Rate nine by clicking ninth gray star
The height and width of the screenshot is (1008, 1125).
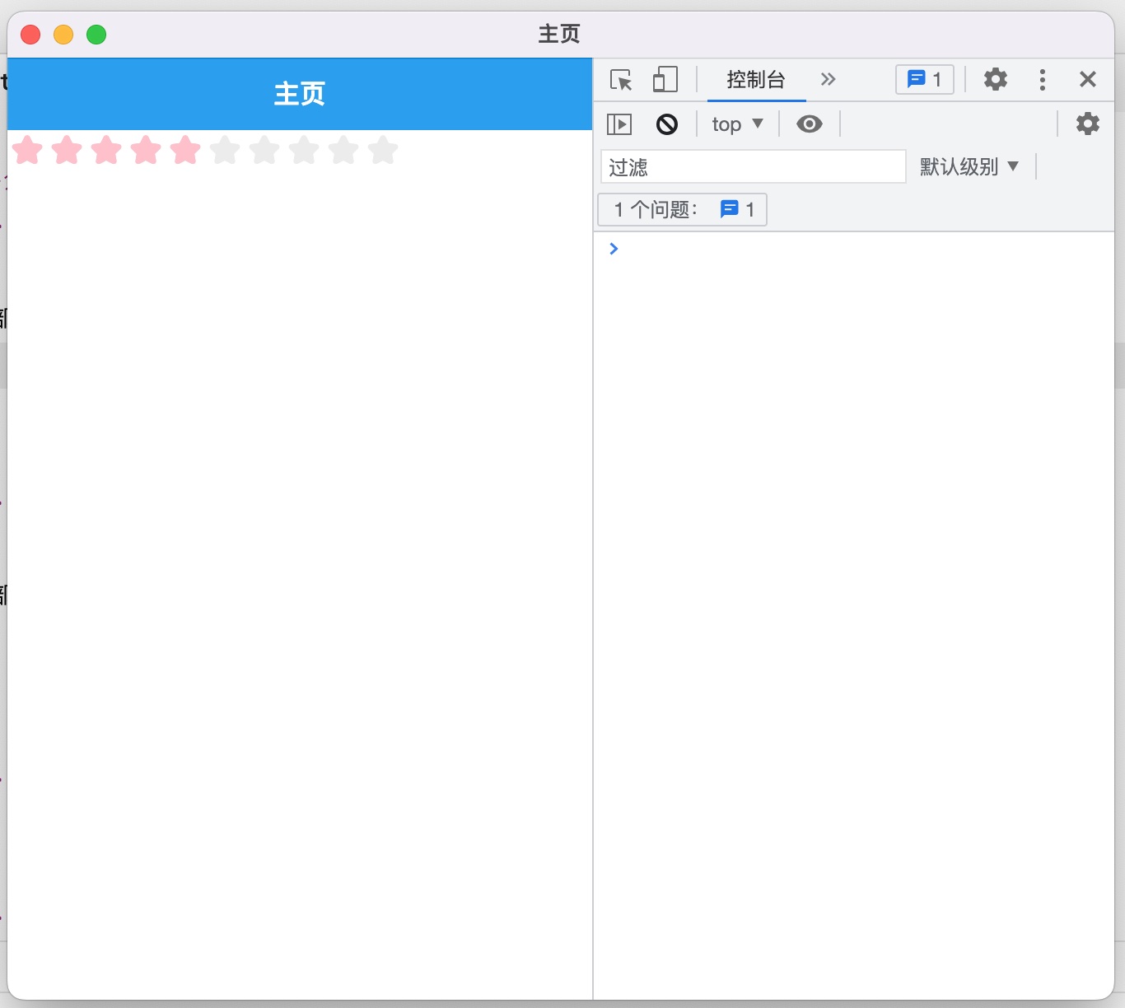coord(343,150)
